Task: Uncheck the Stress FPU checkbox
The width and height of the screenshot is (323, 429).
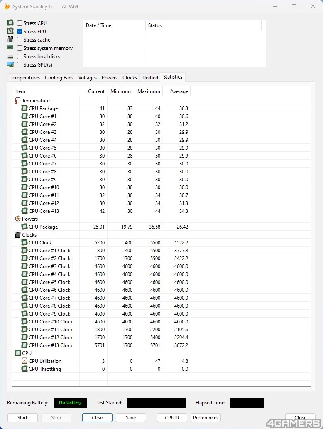Action: point(20,32)
